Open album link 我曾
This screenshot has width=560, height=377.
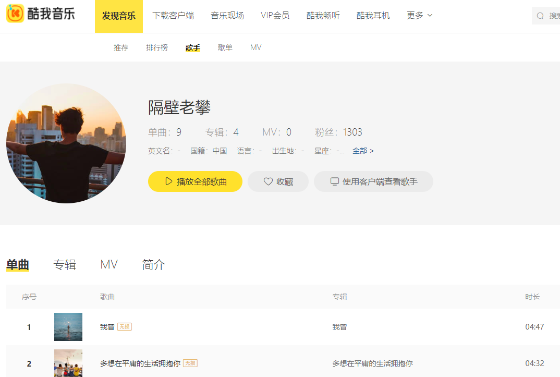(x=339, y=327)
